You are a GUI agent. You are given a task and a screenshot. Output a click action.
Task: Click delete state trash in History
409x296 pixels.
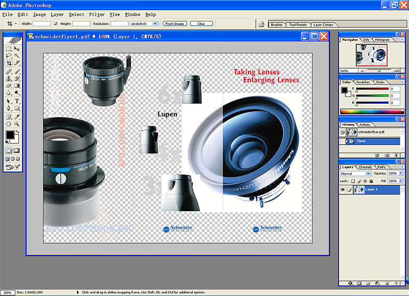pyautogui.click(x=396, y=156)
